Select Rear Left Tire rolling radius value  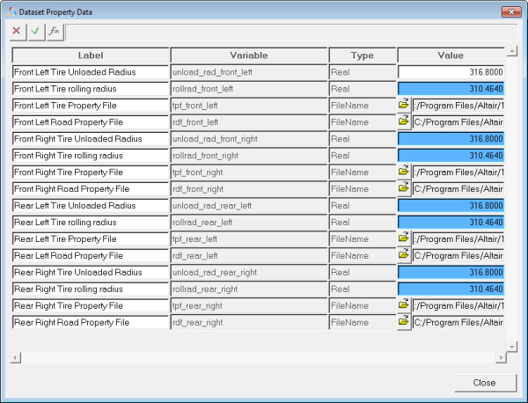pos(451,222)
